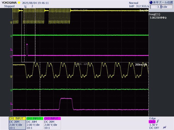
Task: Click the zoom box outline in main window
Action: pos(28,35)
